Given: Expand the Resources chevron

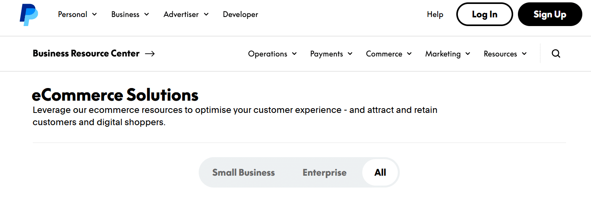Looking at the screenshot, I should 524,54.
